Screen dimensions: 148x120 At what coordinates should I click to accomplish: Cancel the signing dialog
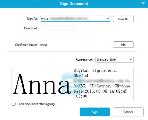pos(128,112)
